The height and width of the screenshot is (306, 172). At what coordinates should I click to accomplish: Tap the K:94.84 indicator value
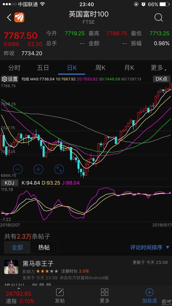(31, 183)
